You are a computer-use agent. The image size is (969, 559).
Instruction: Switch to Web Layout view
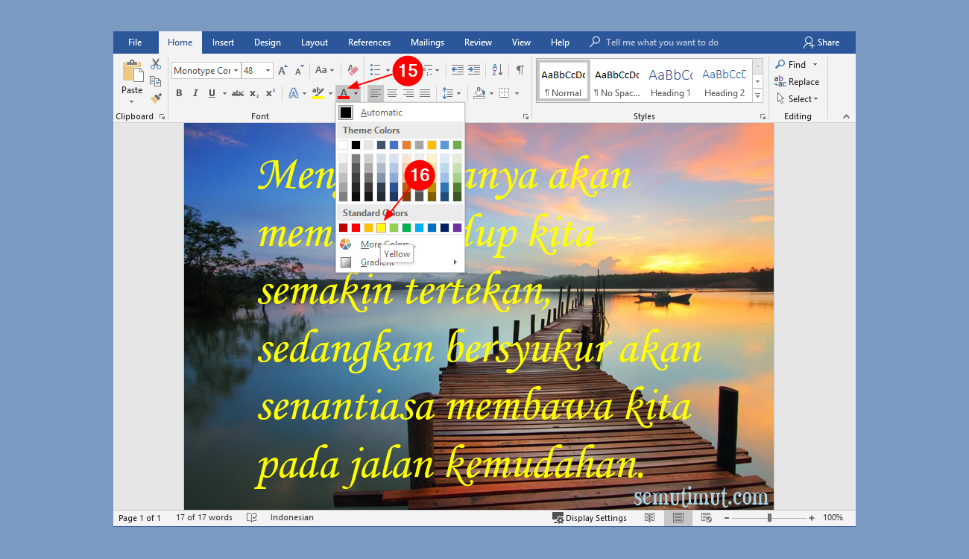[x=706, y=518]
